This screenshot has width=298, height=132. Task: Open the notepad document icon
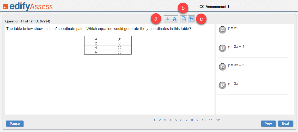pos(184,19)
